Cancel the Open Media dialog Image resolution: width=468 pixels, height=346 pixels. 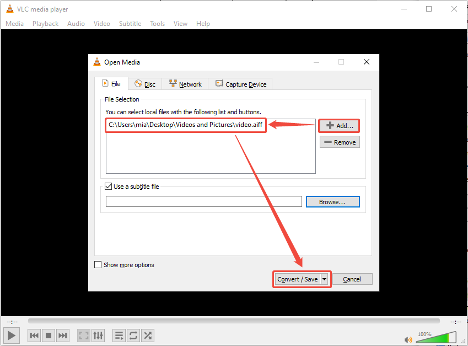pyautogui.click(x=352, y=279)
